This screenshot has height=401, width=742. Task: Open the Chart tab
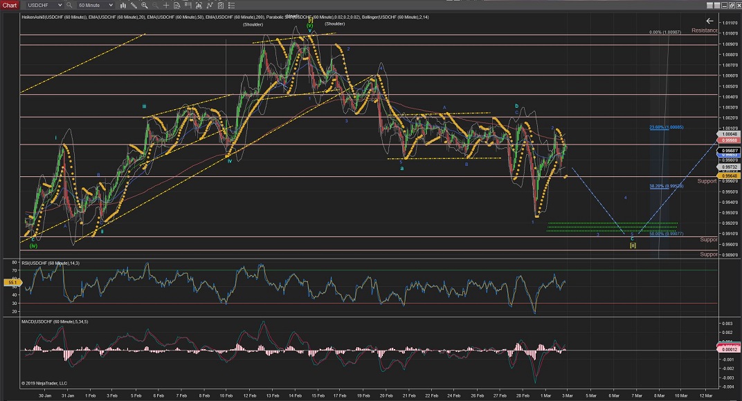(10, 6)
